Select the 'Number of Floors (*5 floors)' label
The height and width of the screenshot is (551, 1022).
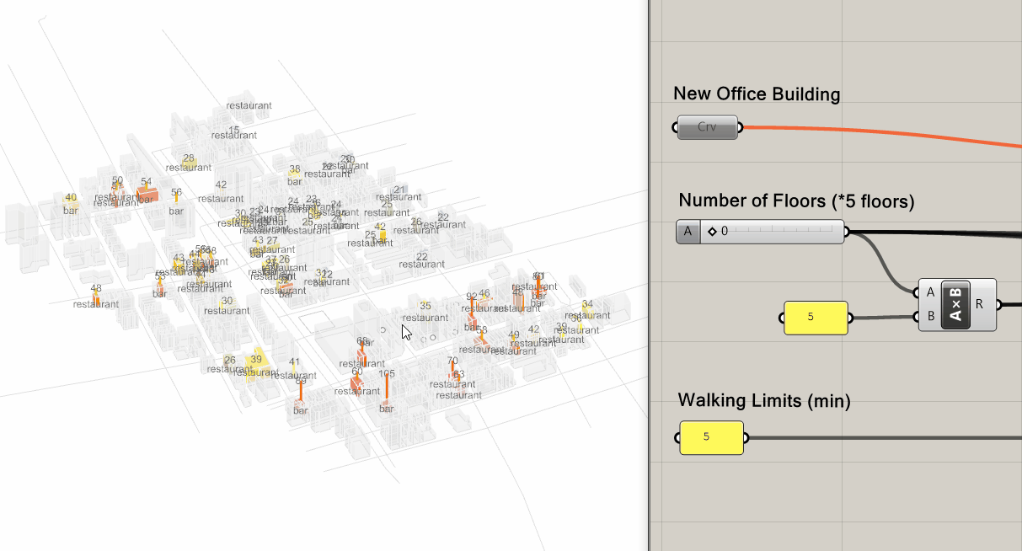coord(795,201)
